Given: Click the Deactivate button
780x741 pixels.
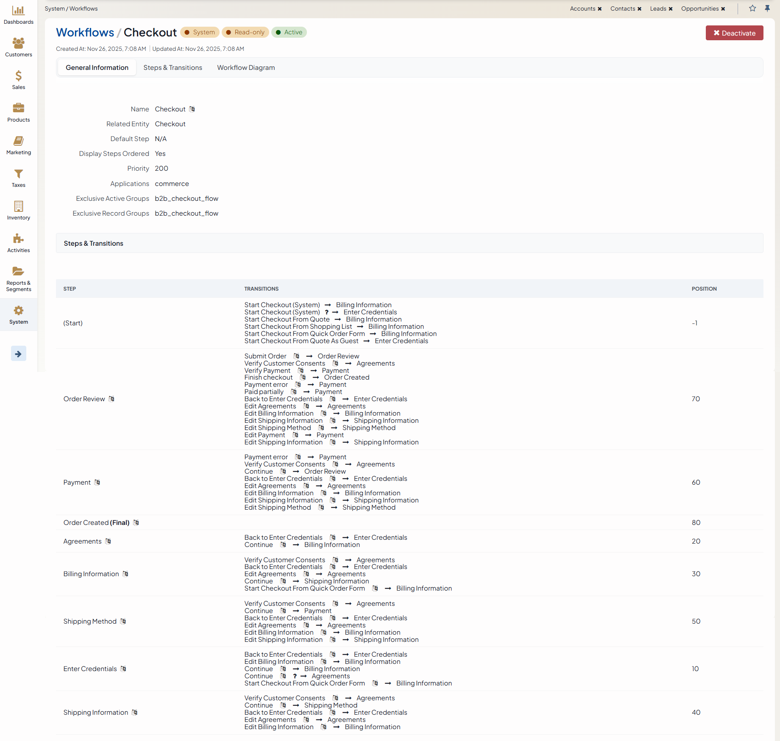Looking at the screenshot, I should tap(734, 33).
